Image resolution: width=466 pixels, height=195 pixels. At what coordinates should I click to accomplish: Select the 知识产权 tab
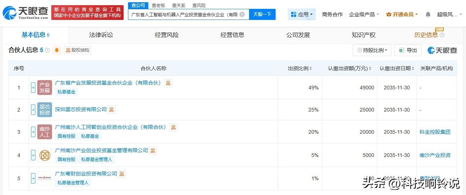pos(364,35)
